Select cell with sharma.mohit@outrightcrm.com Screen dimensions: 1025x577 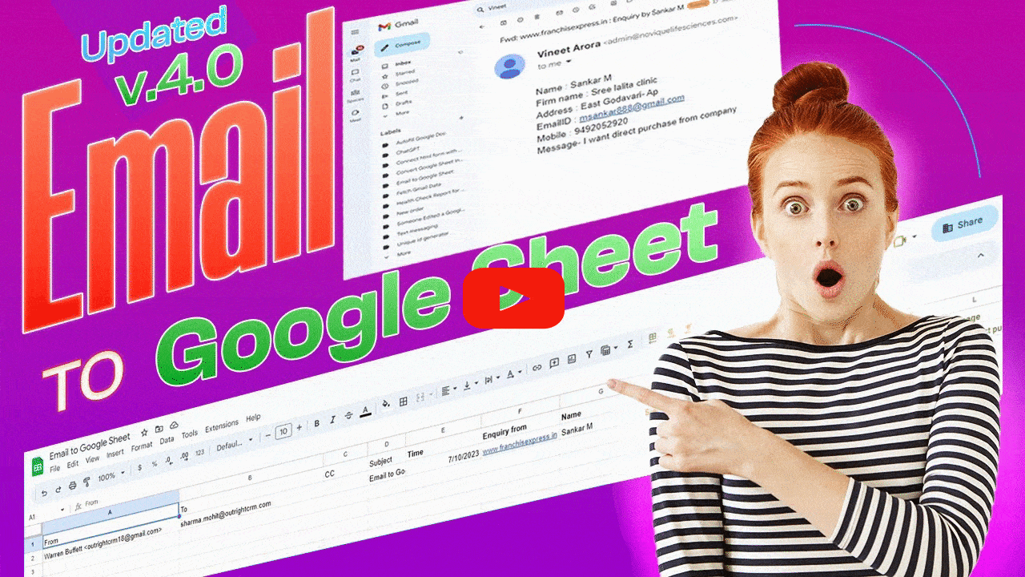pos(226,514)
